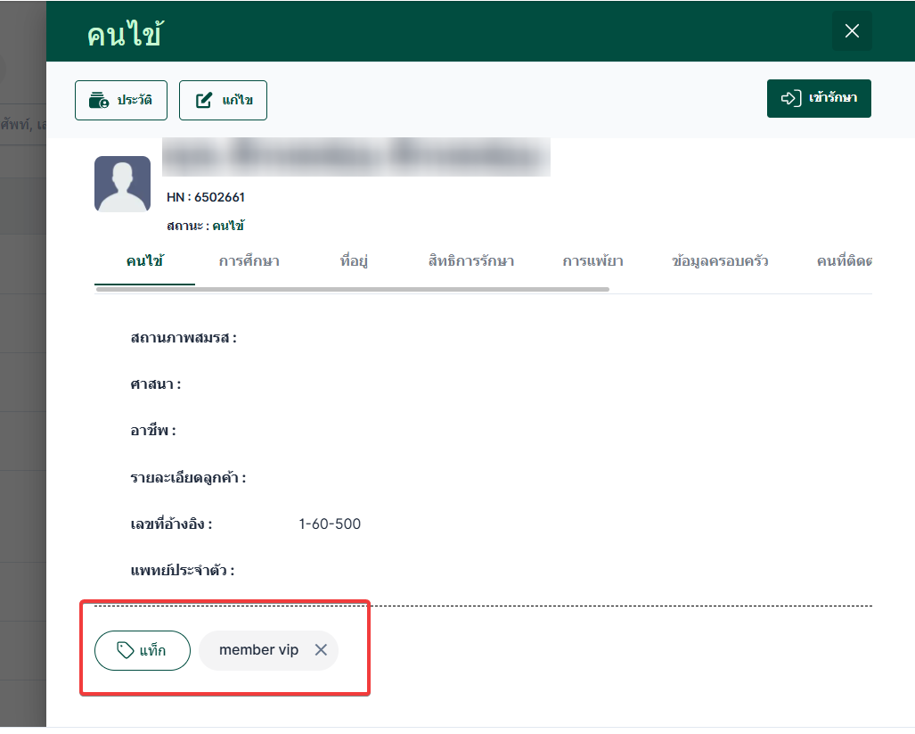Click the reference number 1-60-500
This screenshot has height=734, width=915.
[330, 524]
